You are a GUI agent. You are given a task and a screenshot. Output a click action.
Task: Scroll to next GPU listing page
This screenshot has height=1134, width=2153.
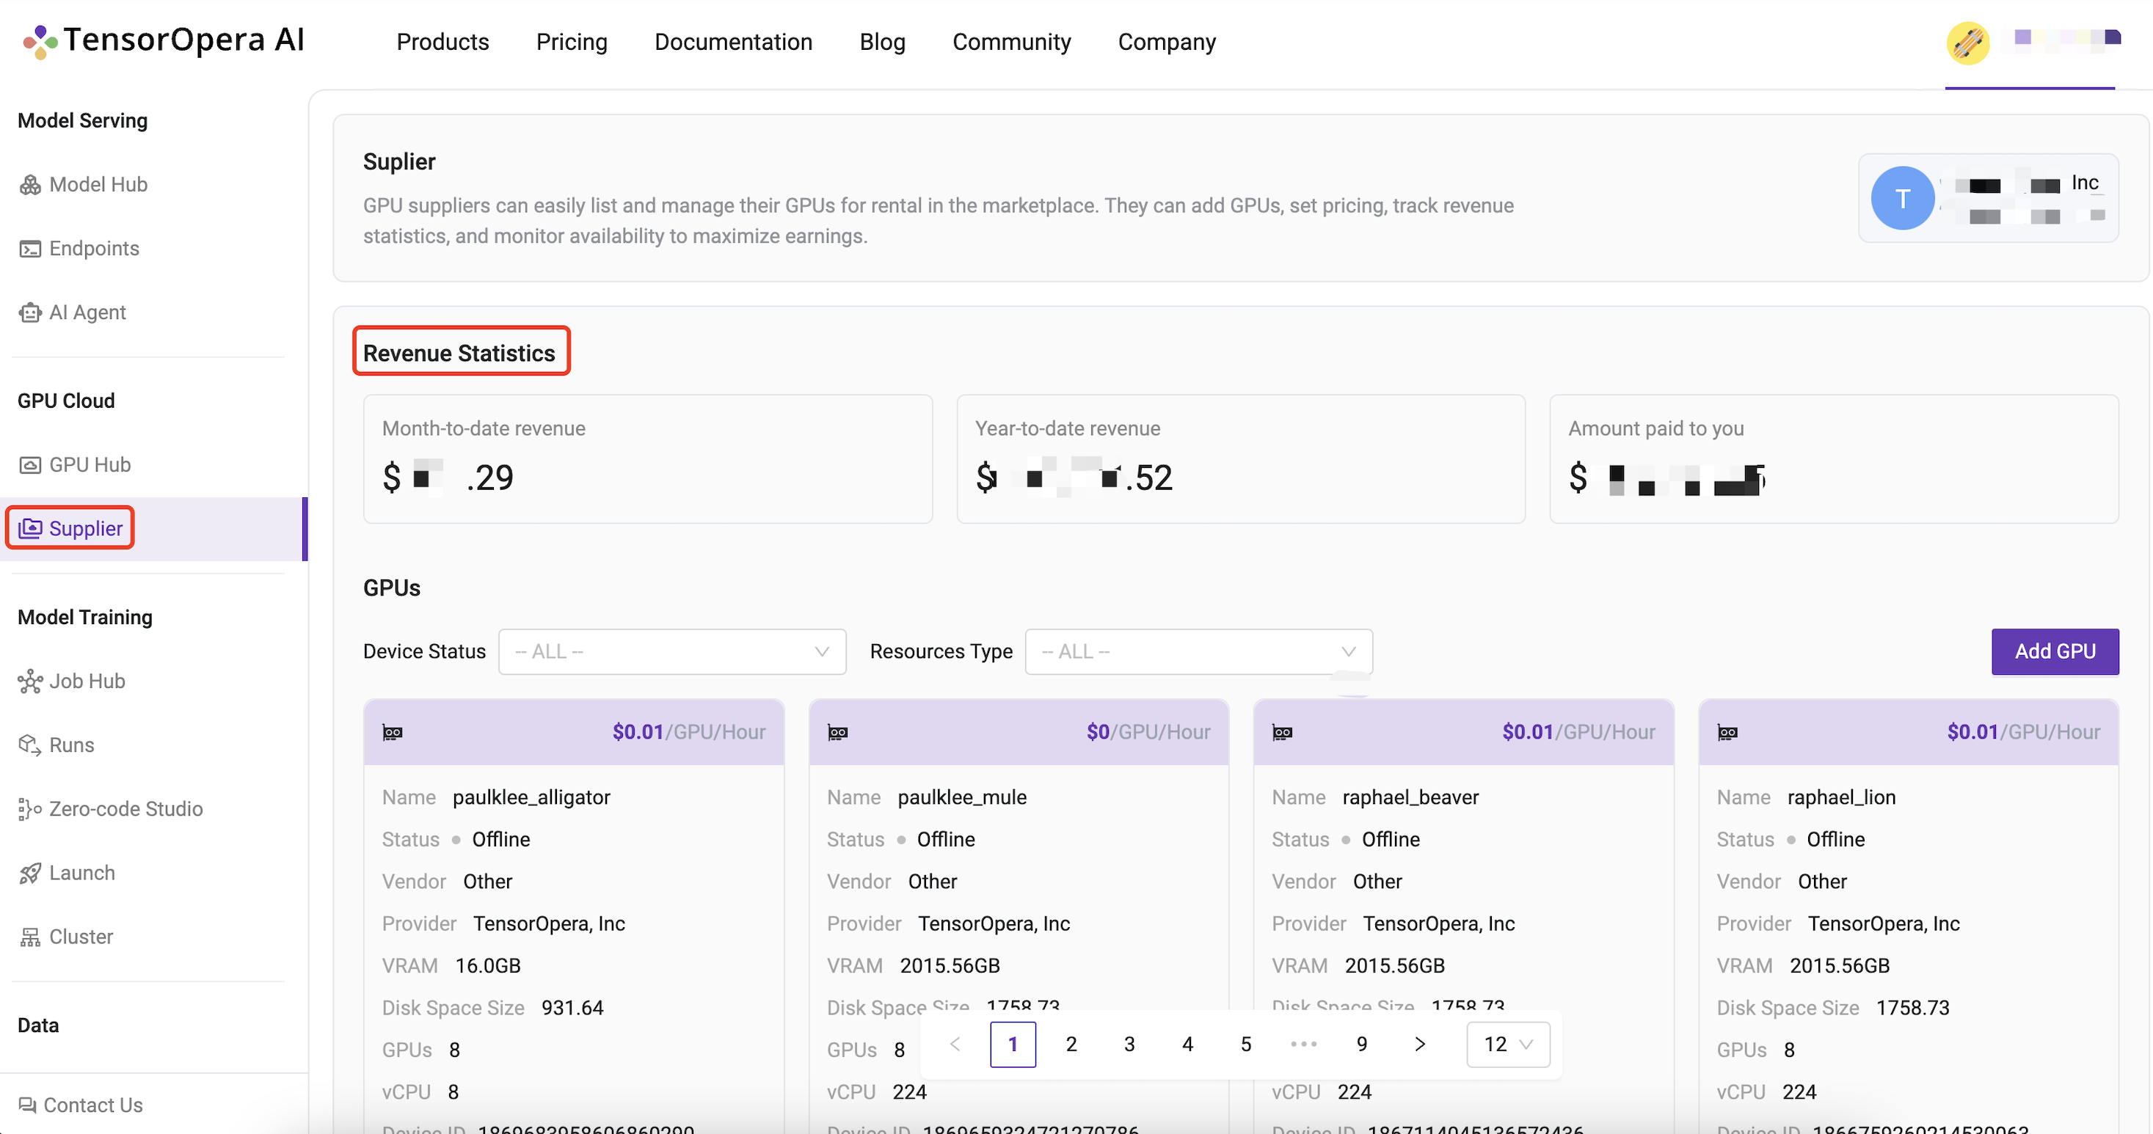pos(1420,1045)
